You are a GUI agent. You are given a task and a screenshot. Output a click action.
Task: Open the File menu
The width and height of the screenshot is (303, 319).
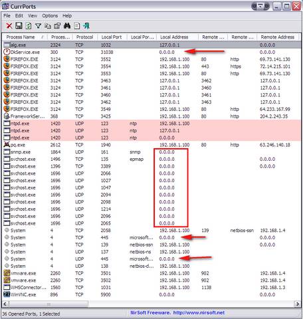(x=7, y=16)
